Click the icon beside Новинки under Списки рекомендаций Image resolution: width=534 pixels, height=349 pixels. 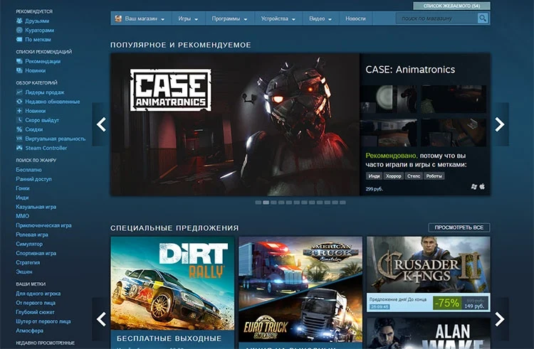[x=19, y=70]
